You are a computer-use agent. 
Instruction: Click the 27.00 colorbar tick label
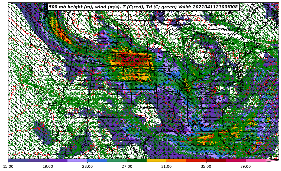click(x=127, y=167)
